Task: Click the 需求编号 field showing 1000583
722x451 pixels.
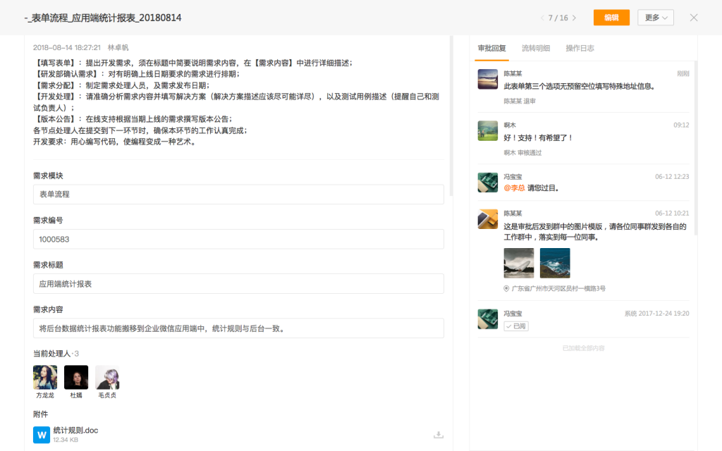Action: [238, 239]
